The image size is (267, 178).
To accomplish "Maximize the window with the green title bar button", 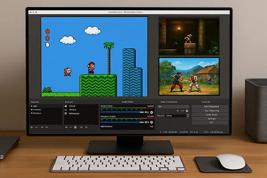I will coord(36,12).
